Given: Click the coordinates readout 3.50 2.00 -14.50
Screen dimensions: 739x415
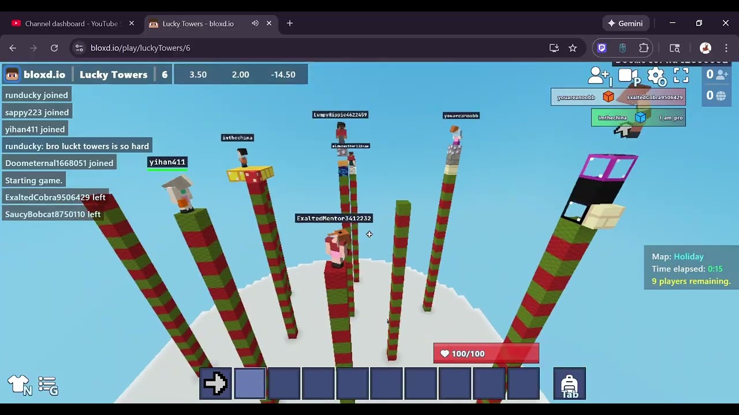Looking at the screenshot, I should pos(241,74).
